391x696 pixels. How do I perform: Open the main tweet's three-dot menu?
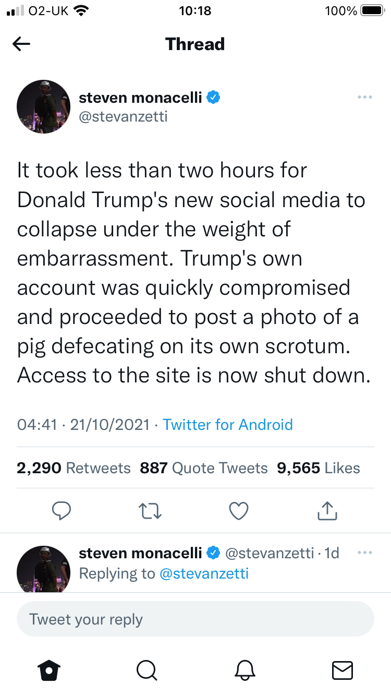tap(364, 97)
